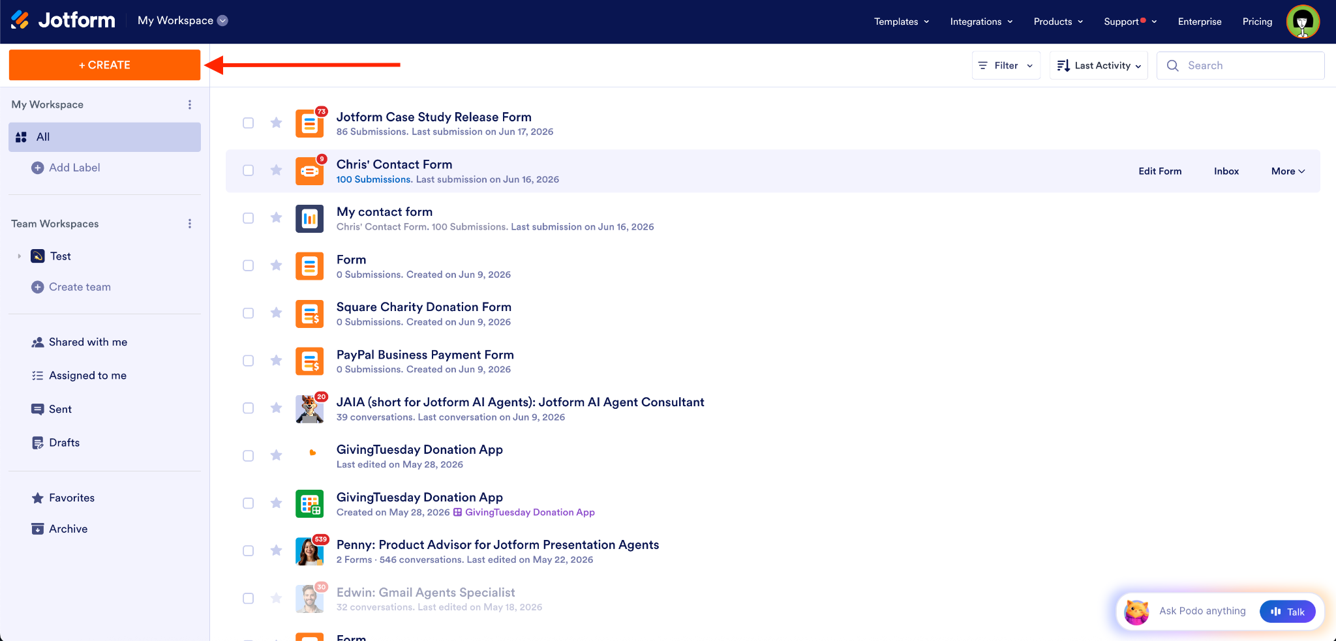The width and height of the screenshot is (1336, 641).
Task: Click the Chris' Contact Form icon
Action: (310, 171)
